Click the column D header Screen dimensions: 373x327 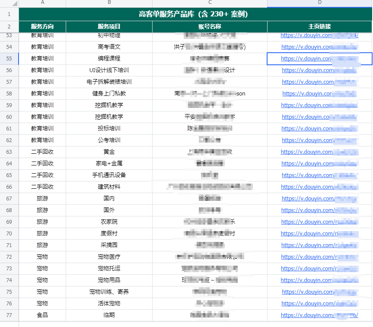319,3
